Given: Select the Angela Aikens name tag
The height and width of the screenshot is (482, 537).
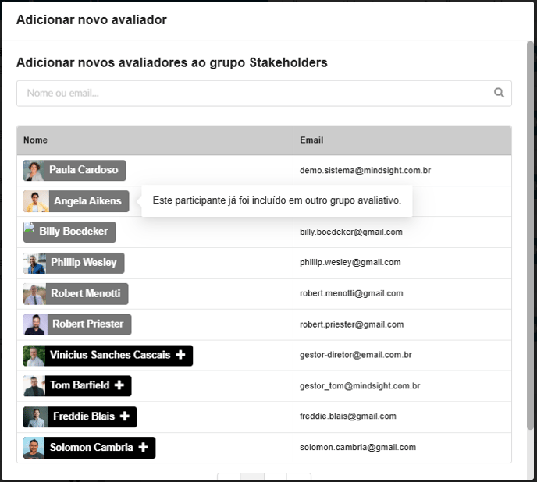Looking at the screenshot, I should [x=76, y=201].
